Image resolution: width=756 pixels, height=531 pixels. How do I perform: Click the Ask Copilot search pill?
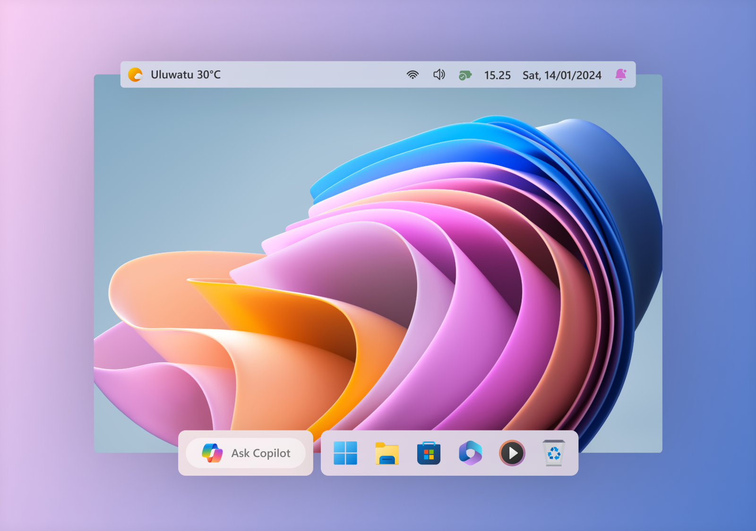click(x=246, y=453)
